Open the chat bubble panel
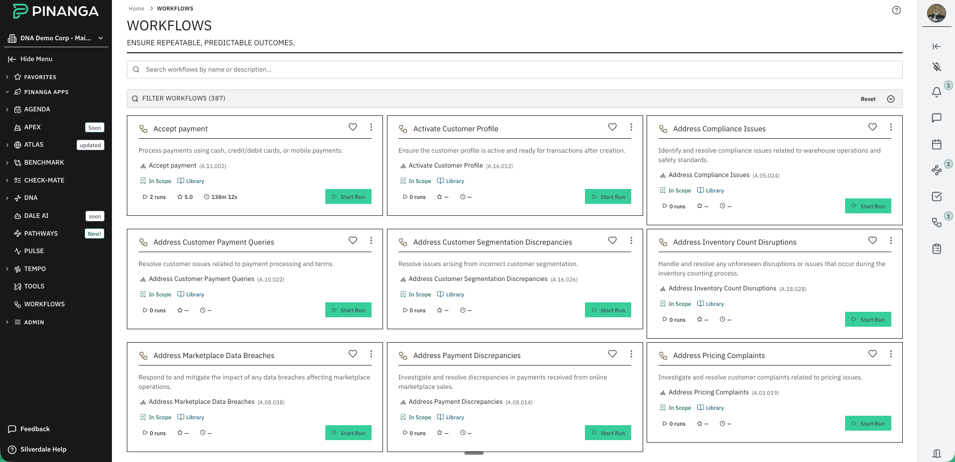955x462 pixels. pyautogui.click(x=937, y=118)
